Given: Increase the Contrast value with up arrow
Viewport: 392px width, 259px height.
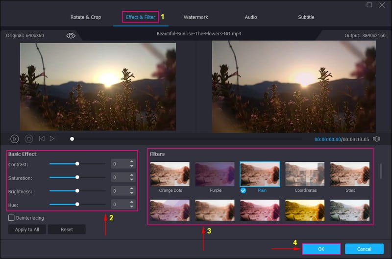Looking at the screenshot, I should (x=131, y=161).
